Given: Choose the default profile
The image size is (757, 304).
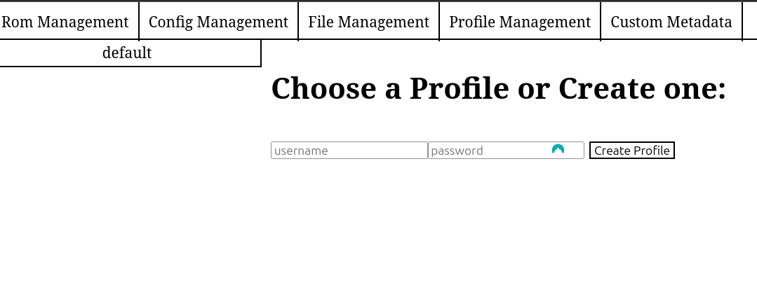Looking at the screenshot, I should pos(127,53).
